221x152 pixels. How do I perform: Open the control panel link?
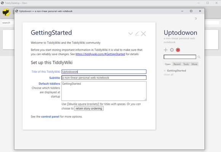point(50,117)
